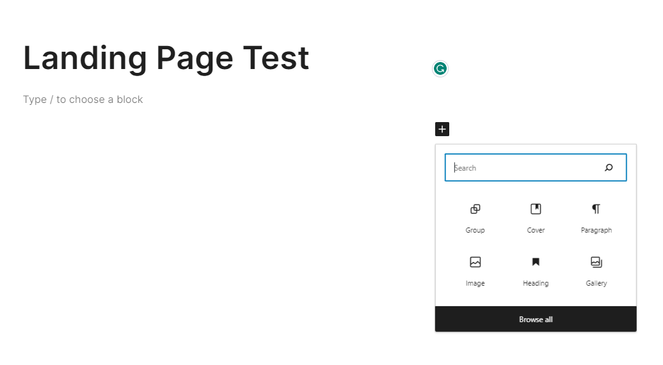Click the "Type / to choose a block" placeholder
This screenshot has height=365, width=663.
pos(83,100)
